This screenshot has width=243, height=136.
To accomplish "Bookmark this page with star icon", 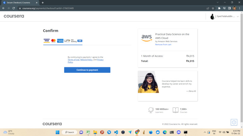I will pos(213,8).
